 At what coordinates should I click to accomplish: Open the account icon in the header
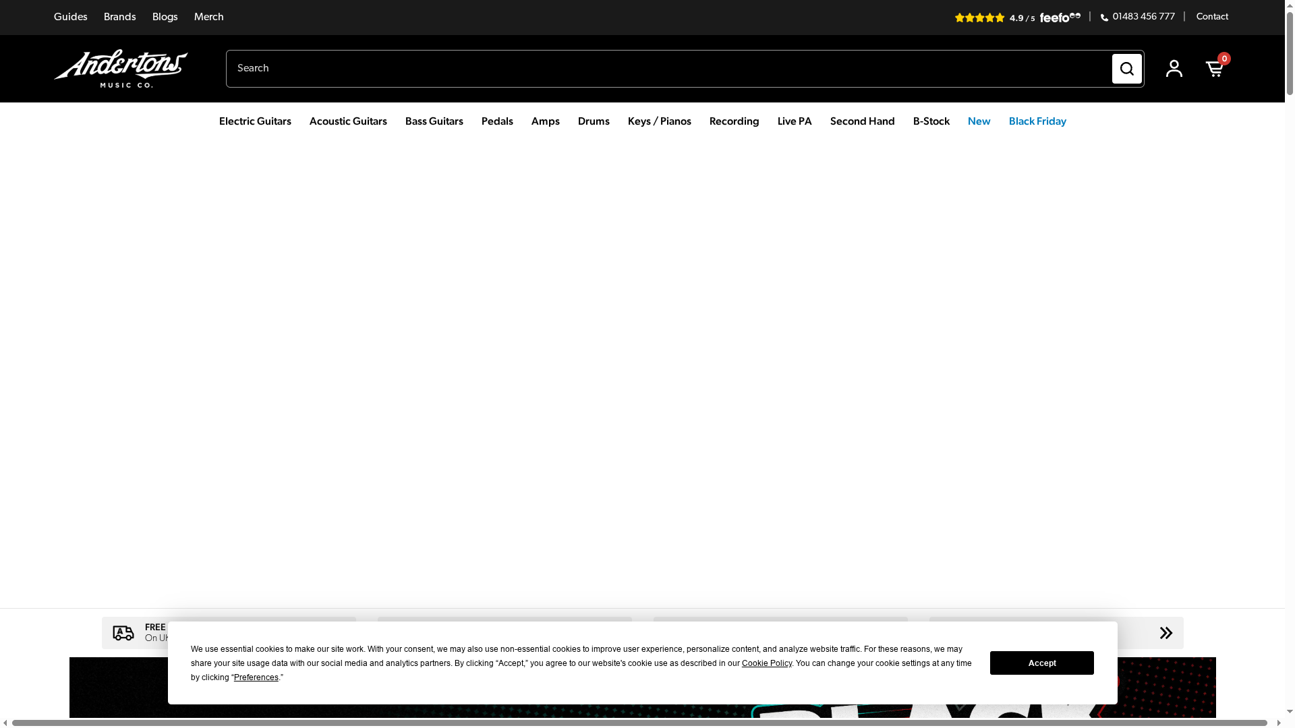(x=1174, y=68)
